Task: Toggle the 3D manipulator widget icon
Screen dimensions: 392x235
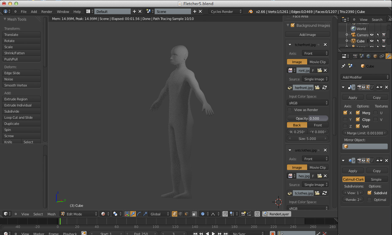Action: coord(127,214)
